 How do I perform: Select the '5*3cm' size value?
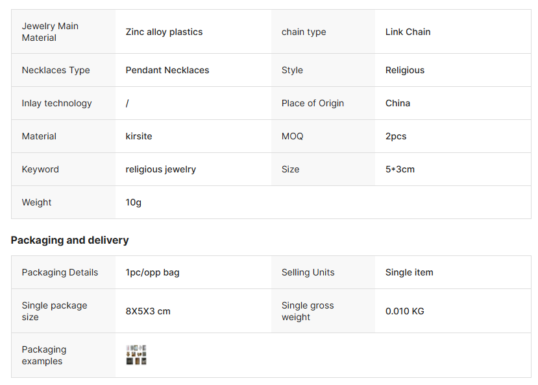(400, 169)
